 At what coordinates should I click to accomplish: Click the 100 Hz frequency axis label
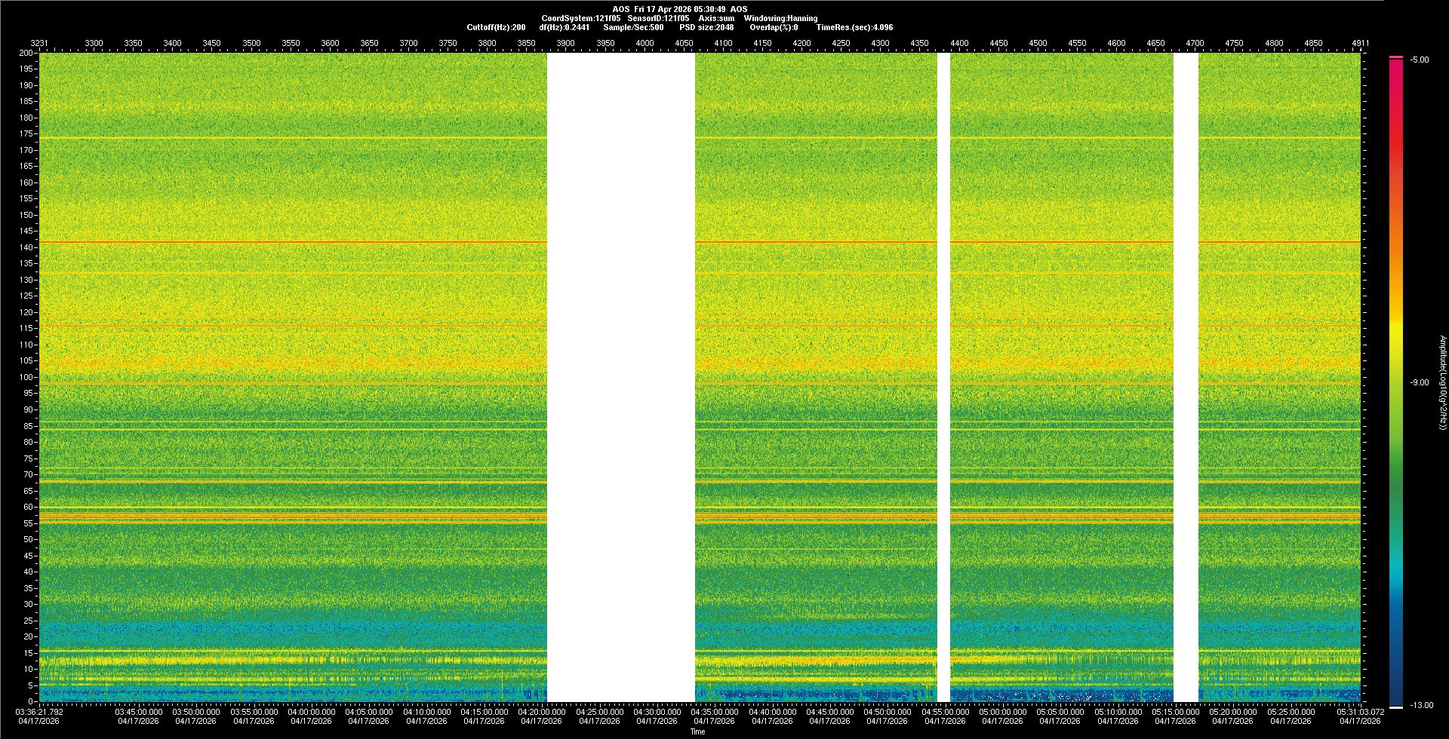click(x=26, y=377)
